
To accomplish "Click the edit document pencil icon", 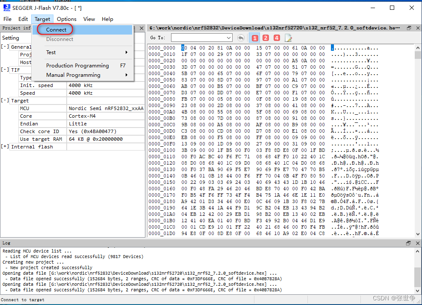I will point(288,38).
